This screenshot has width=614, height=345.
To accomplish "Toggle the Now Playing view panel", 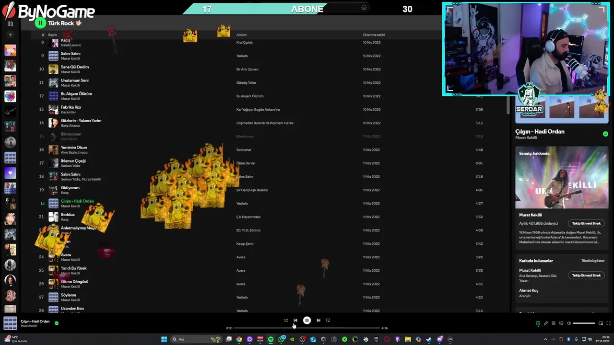I will 538,323.
